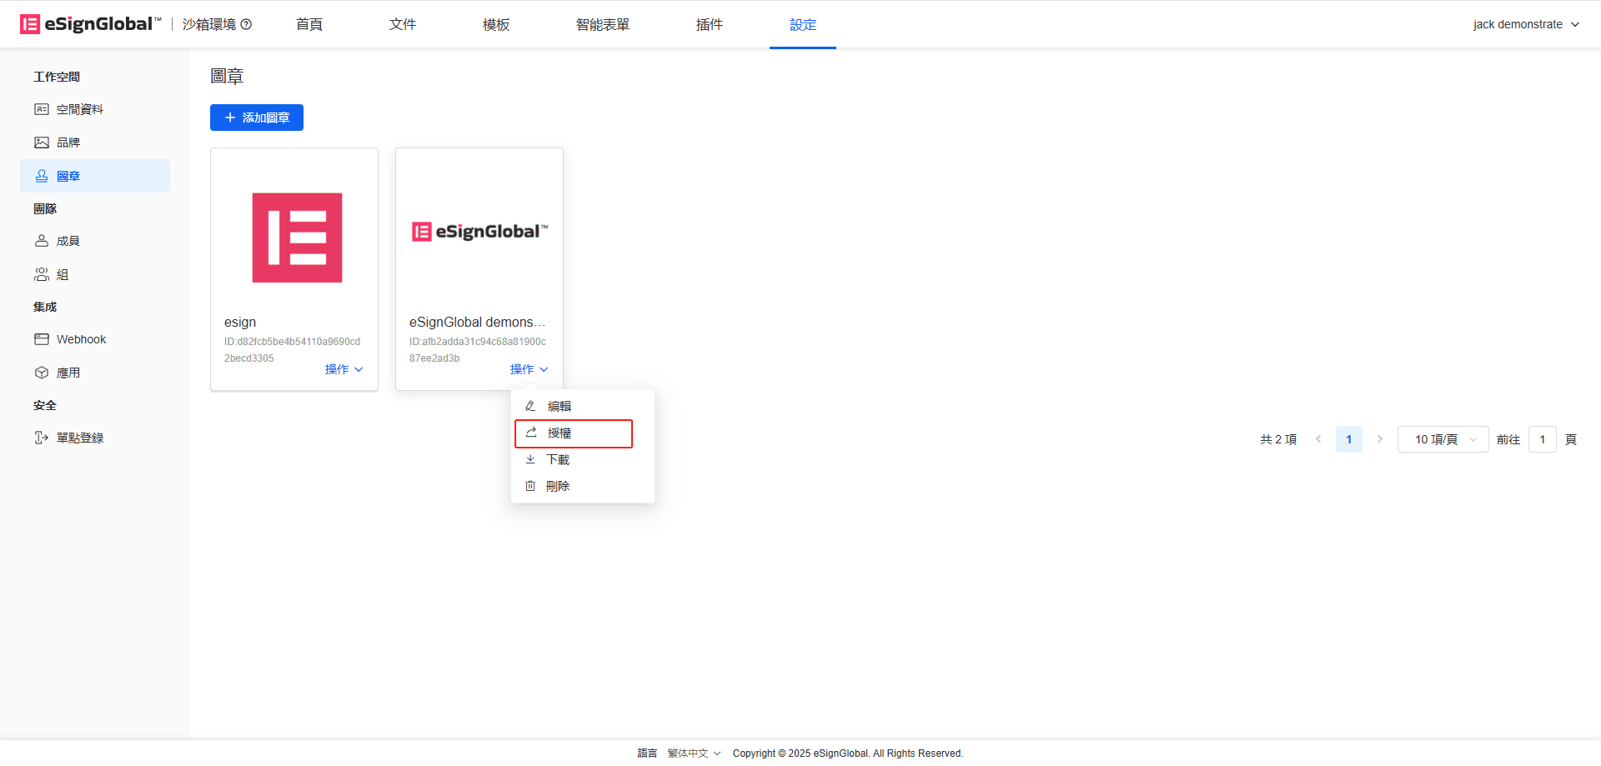This screenshot has width=1601, height=766.
Task: Click the 共 2 項 total count text
Action: tap(1278, 439)
